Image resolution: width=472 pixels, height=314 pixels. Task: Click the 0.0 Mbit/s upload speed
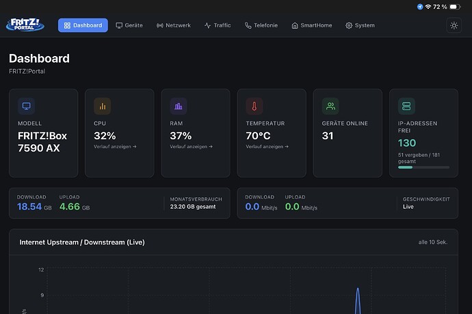coord(301,207)
